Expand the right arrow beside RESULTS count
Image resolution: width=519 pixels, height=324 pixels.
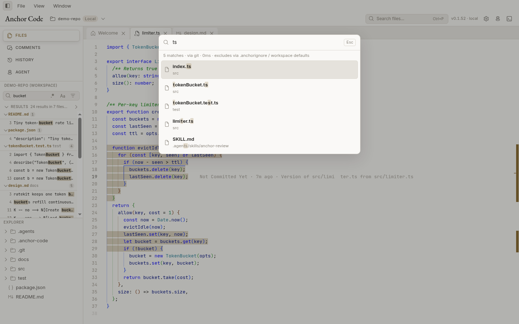[76, 107]
